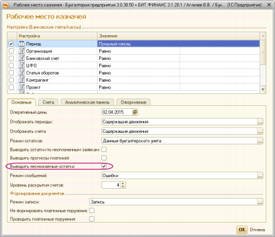The height and width of the screenshot is (237, 275).
Task: Open Отображать периоды selection button
Action: coord(260,122)
